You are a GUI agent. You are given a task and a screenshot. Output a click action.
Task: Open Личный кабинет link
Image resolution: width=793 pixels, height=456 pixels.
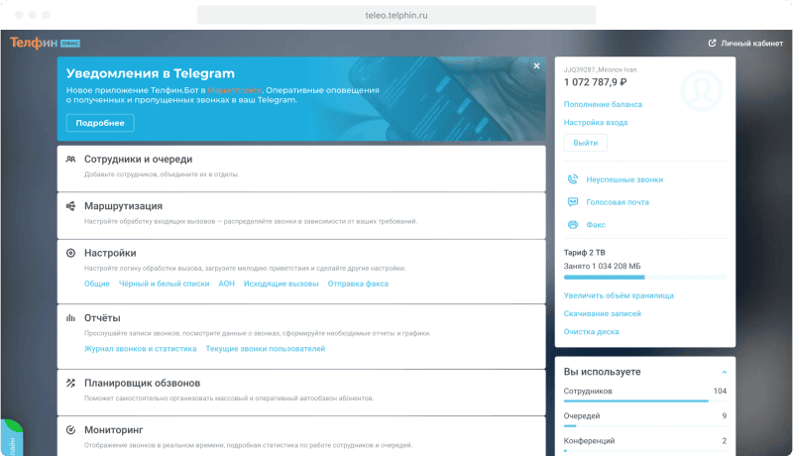point(744,44)
